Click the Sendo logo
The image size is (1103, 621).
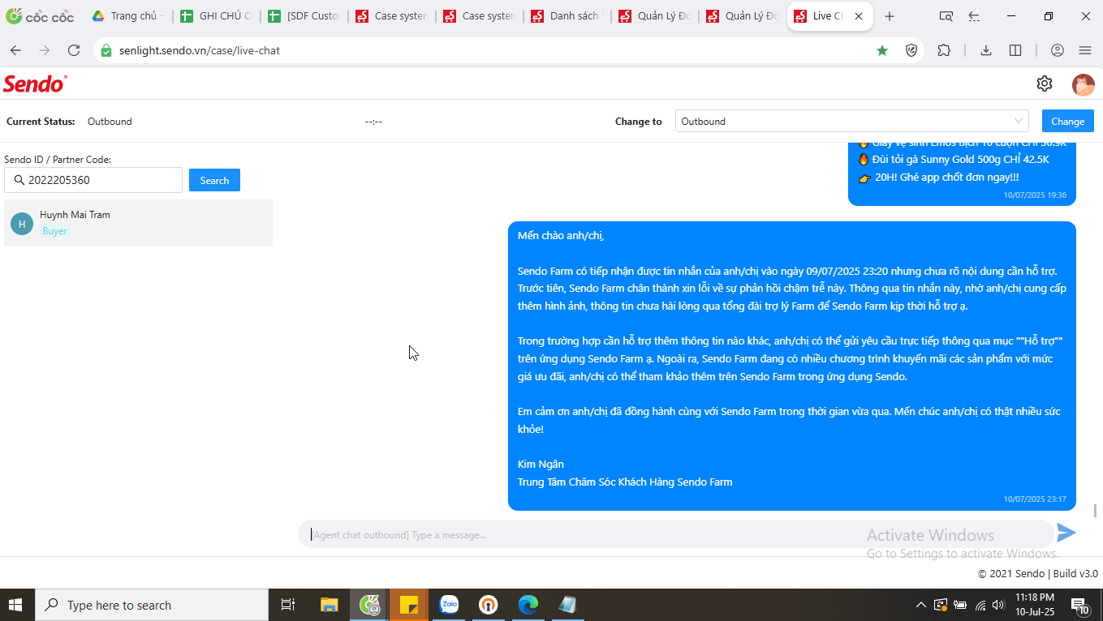click(35, 84)
